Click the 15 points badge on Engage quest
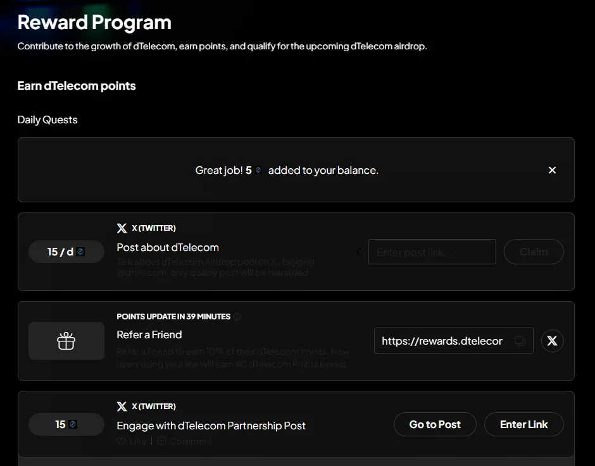Screen dimensions: 595x466 (x=66, y=424)
